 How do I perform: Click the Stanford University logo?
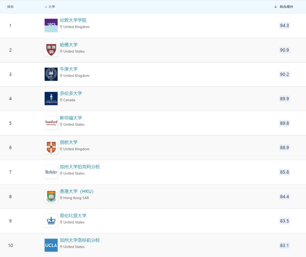click(51, 123)
